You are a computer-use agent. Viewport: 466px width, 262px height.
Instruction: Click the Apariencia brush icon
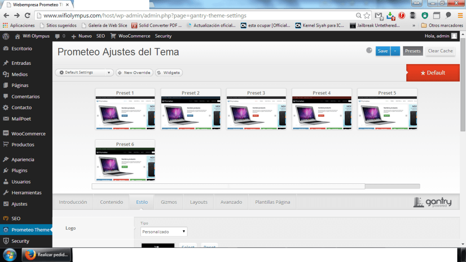pos(6,159)
